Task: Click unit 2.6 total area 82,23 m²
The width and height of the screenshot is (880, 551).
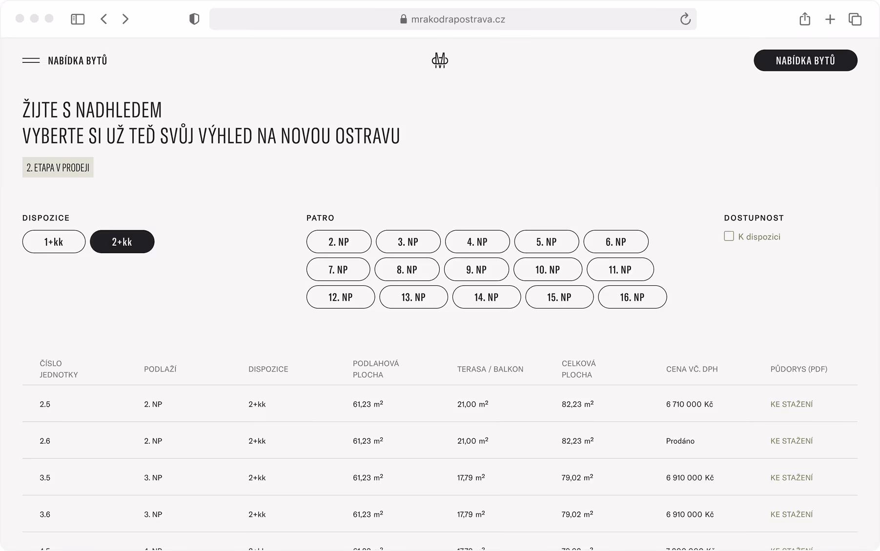Action: [x=578, y=441]
